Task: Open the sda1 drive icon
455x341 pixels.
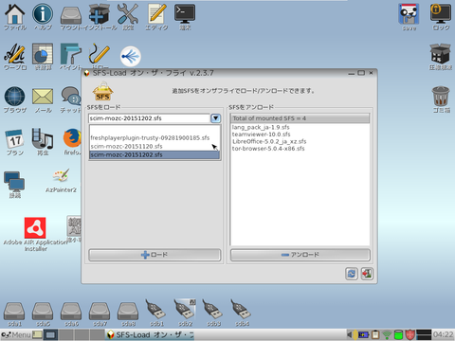Action: [x=14, y=312]
